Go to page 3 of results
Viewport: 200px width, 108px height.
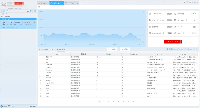[113, 102]
